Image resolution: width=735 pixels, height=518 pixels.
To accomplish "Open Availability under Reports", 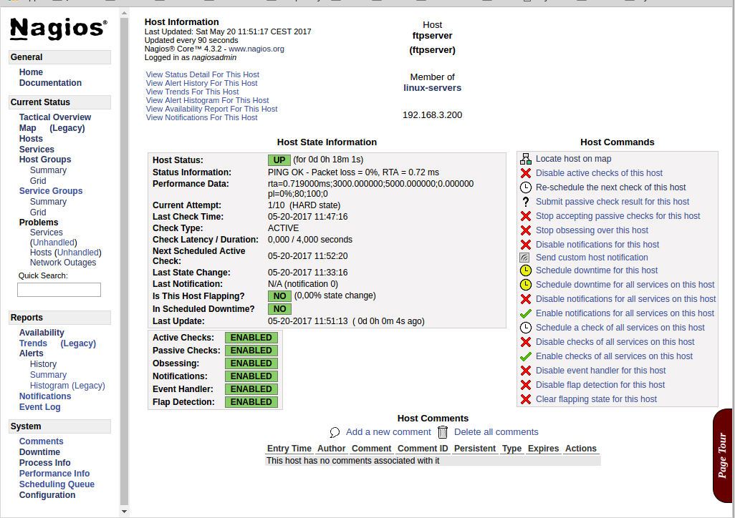I will pos(42,333).
